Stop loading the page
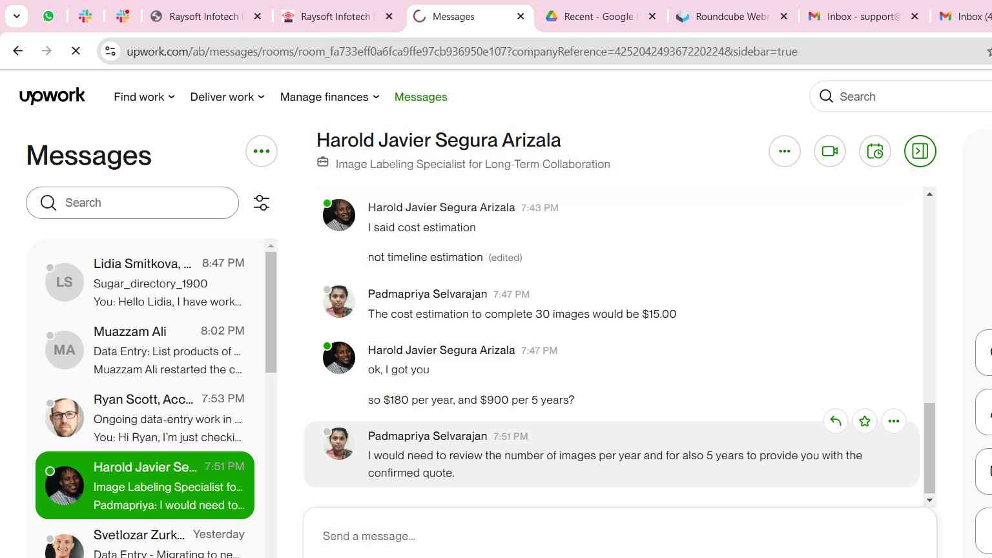 click(76, 51)
